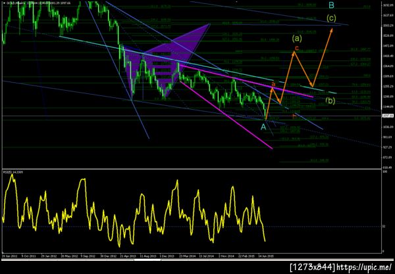Click the horizontal chart scrollbar thumb
Viewport: 395px width, 274px height.
pos(147,260)
